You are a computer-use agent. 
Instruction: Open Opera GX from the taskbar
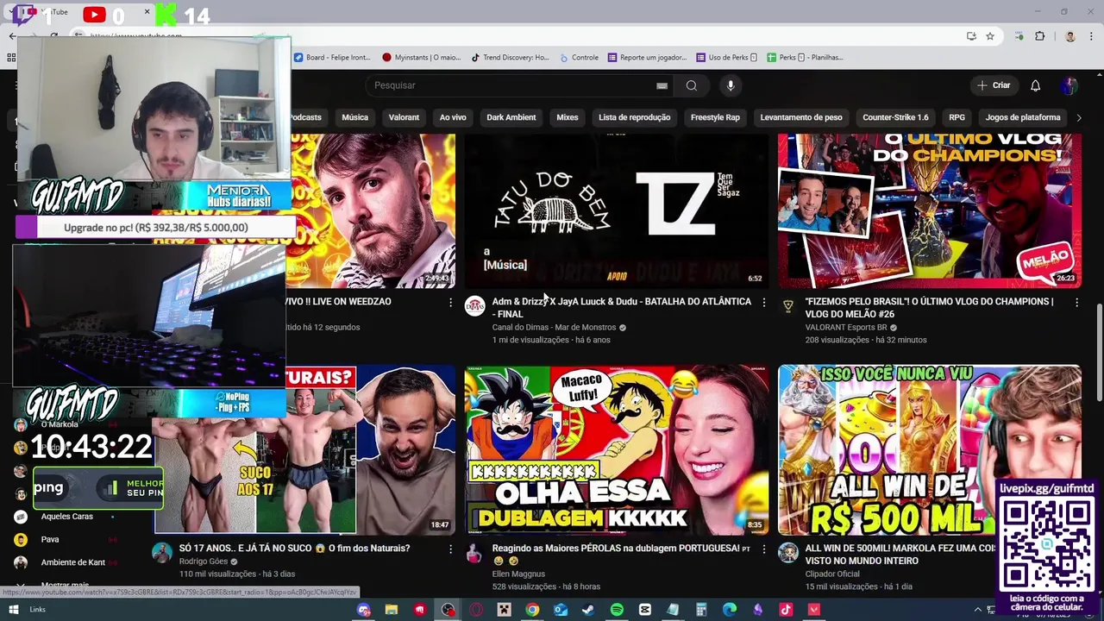[476, 610]
